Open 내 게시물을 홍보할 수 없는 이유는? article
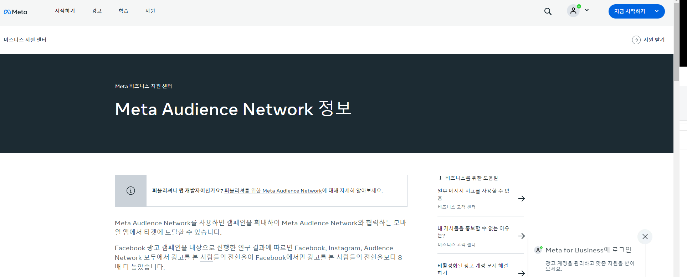This screenshot has width=687, height=277. click(473, 232)
